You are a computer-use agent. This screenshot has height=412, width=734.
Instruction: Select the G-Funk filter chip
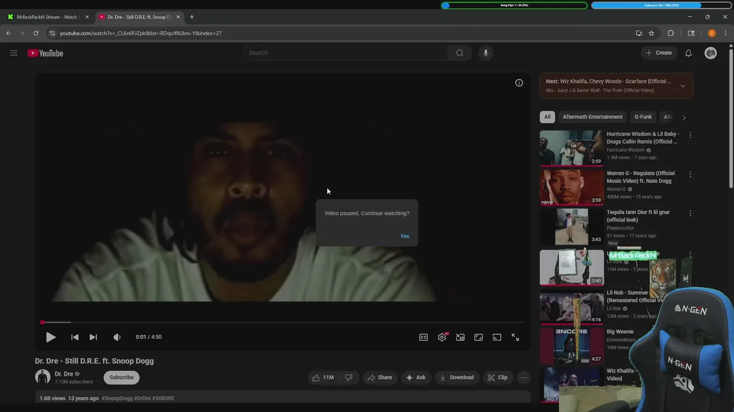643,117
